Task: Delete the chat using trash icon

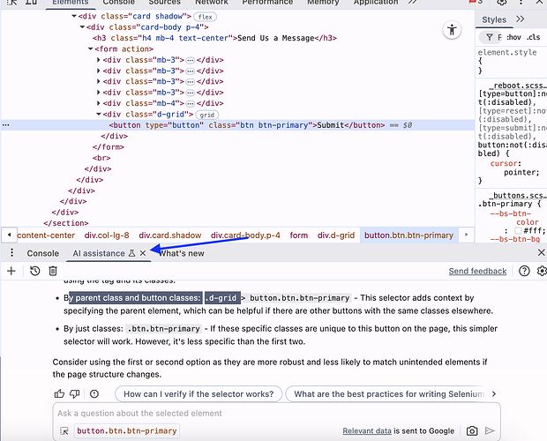Action: (x=53, y=271)
